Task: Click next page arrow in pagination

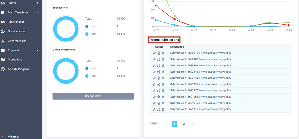Action: point(194,124)
